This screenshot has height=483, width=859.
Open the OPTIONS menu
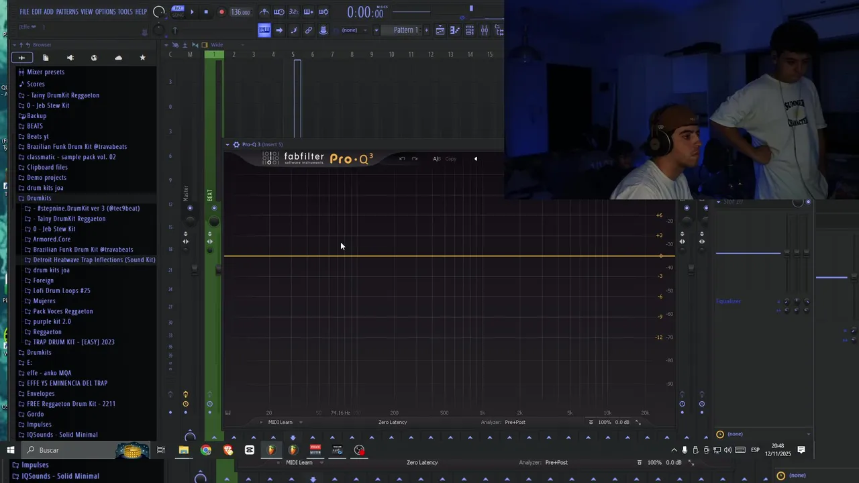(105, 11)
